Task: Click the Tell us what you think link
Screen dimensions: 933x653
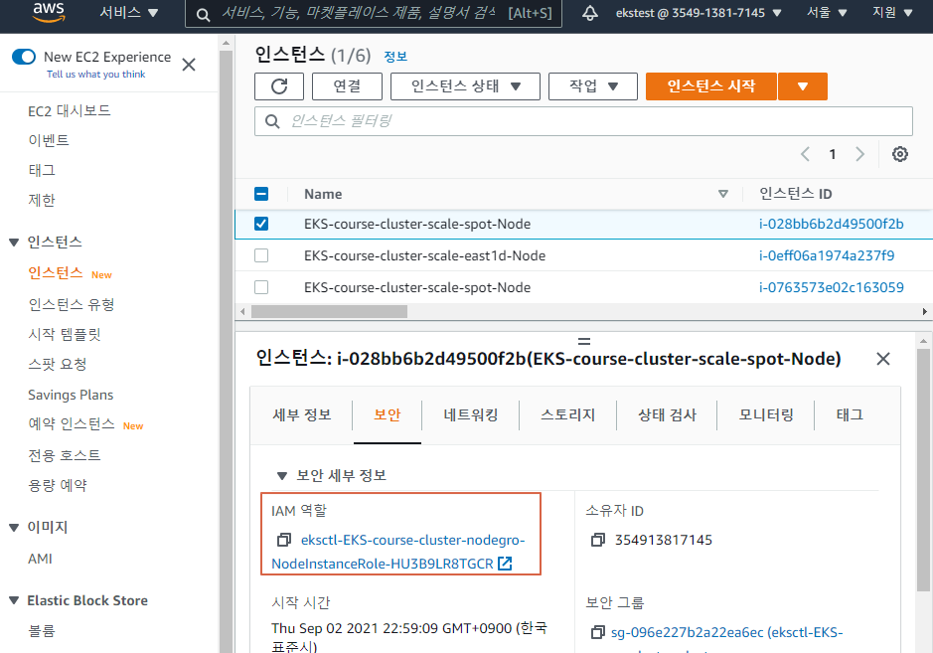Action: 95,75
